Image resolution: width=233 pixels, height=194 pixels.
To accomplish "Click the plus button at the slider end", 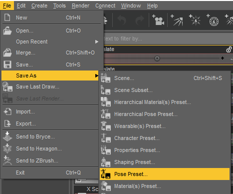I will (x=223, y=58).
